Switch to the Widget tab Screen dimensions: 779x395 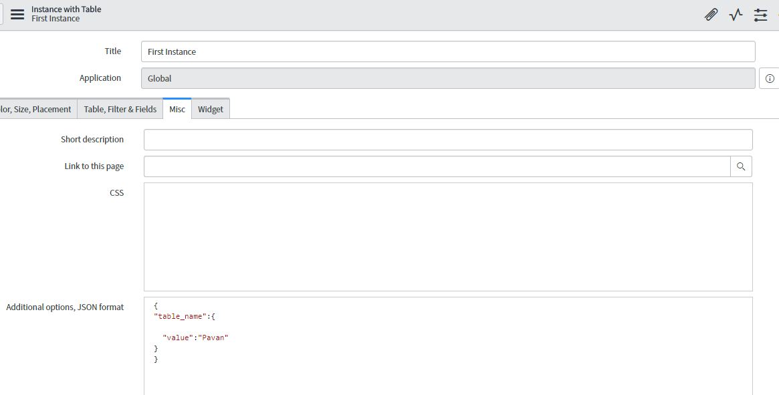[211, 108]
